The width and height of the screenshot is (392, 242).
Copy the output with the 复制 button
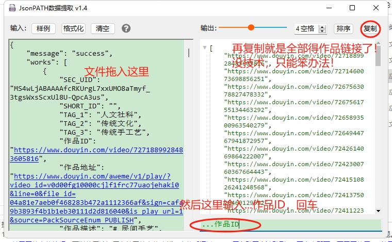(x=370, y=28)
